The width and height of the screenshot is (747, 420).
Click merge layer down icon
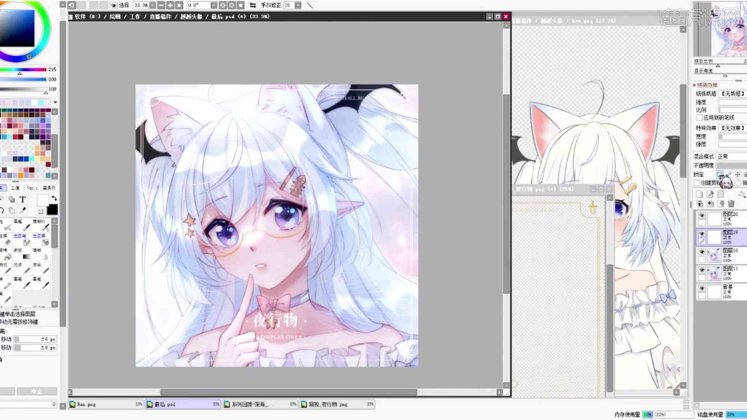pyautogui.click(x=700, y=203)
